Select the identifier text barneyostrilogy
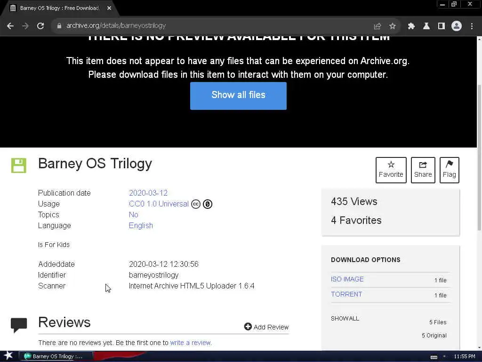The width and height of the screenshot is (482, 362). [154, 275]
